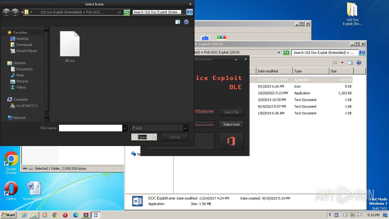This screenshot has width=389, height=219.
Task: Change view in the Explorer window
Action: (335, 63)
